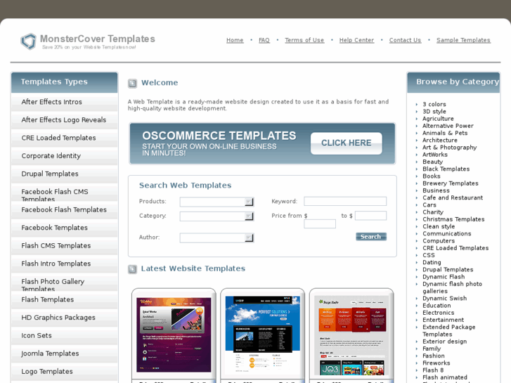Browse the 3D style category

tap(434, 112)
